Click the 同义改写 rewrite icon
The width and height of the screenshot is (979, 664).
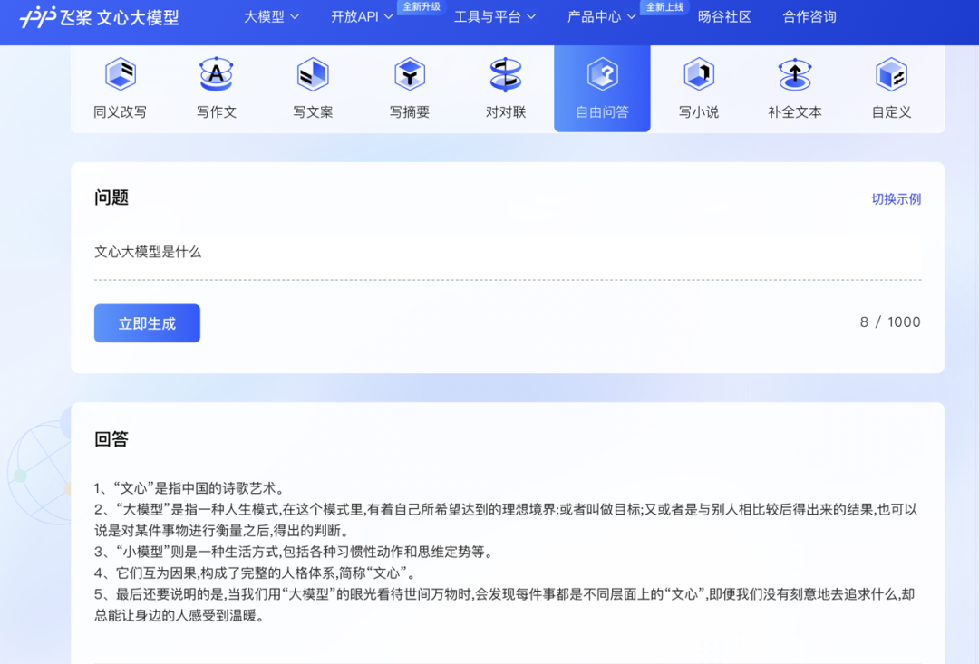120,74
